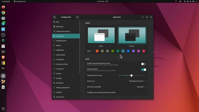This screenshot has width=199, height=112.
Task: Choose the red accent color
Action: tap(144, 51)
